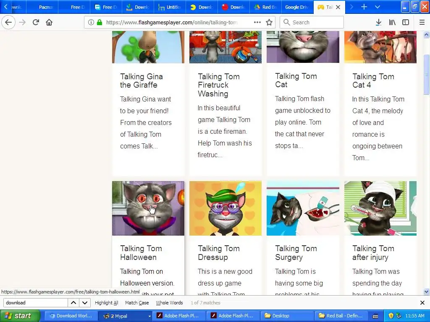Switch to the Pacman tab
The height and width of the screenshot is (322, 430).
(42, 7)
